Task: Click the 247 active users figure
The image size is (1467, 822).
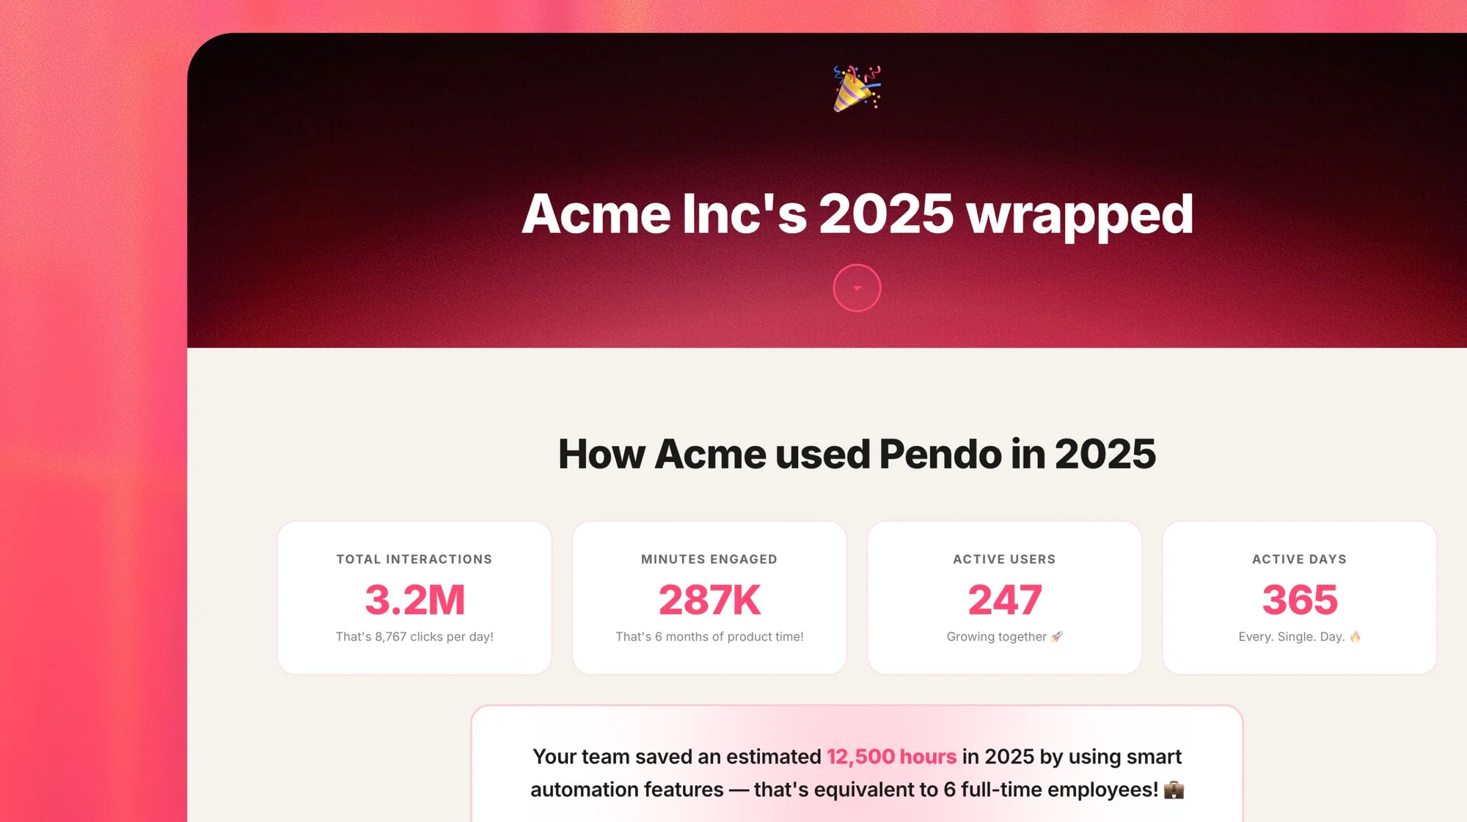Action: coord(1004,600)
